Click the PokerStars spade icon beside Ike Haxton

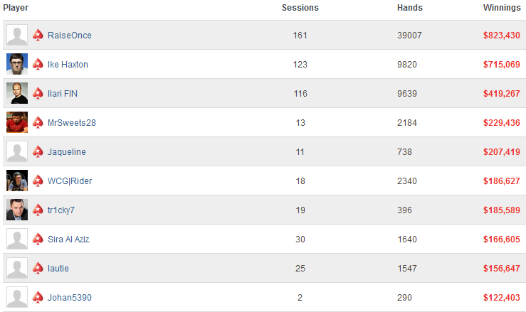coord(38,64)
